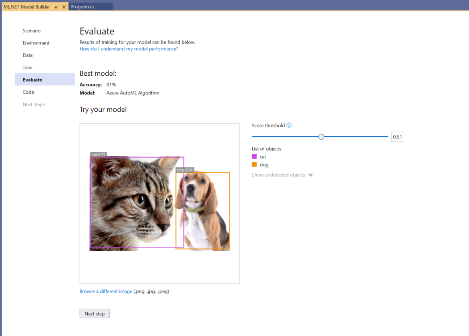Click the 'Try your model' heading
Viewport: 469px width, 336px height.
pos(103,109)
